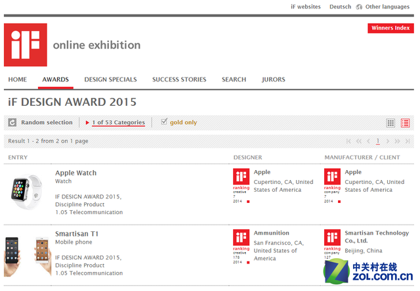This screenshot has width=420, height=291.
Task: Click 'Result 1 - 2 from 2 on 1 page' text
Action: click(48, 141)
